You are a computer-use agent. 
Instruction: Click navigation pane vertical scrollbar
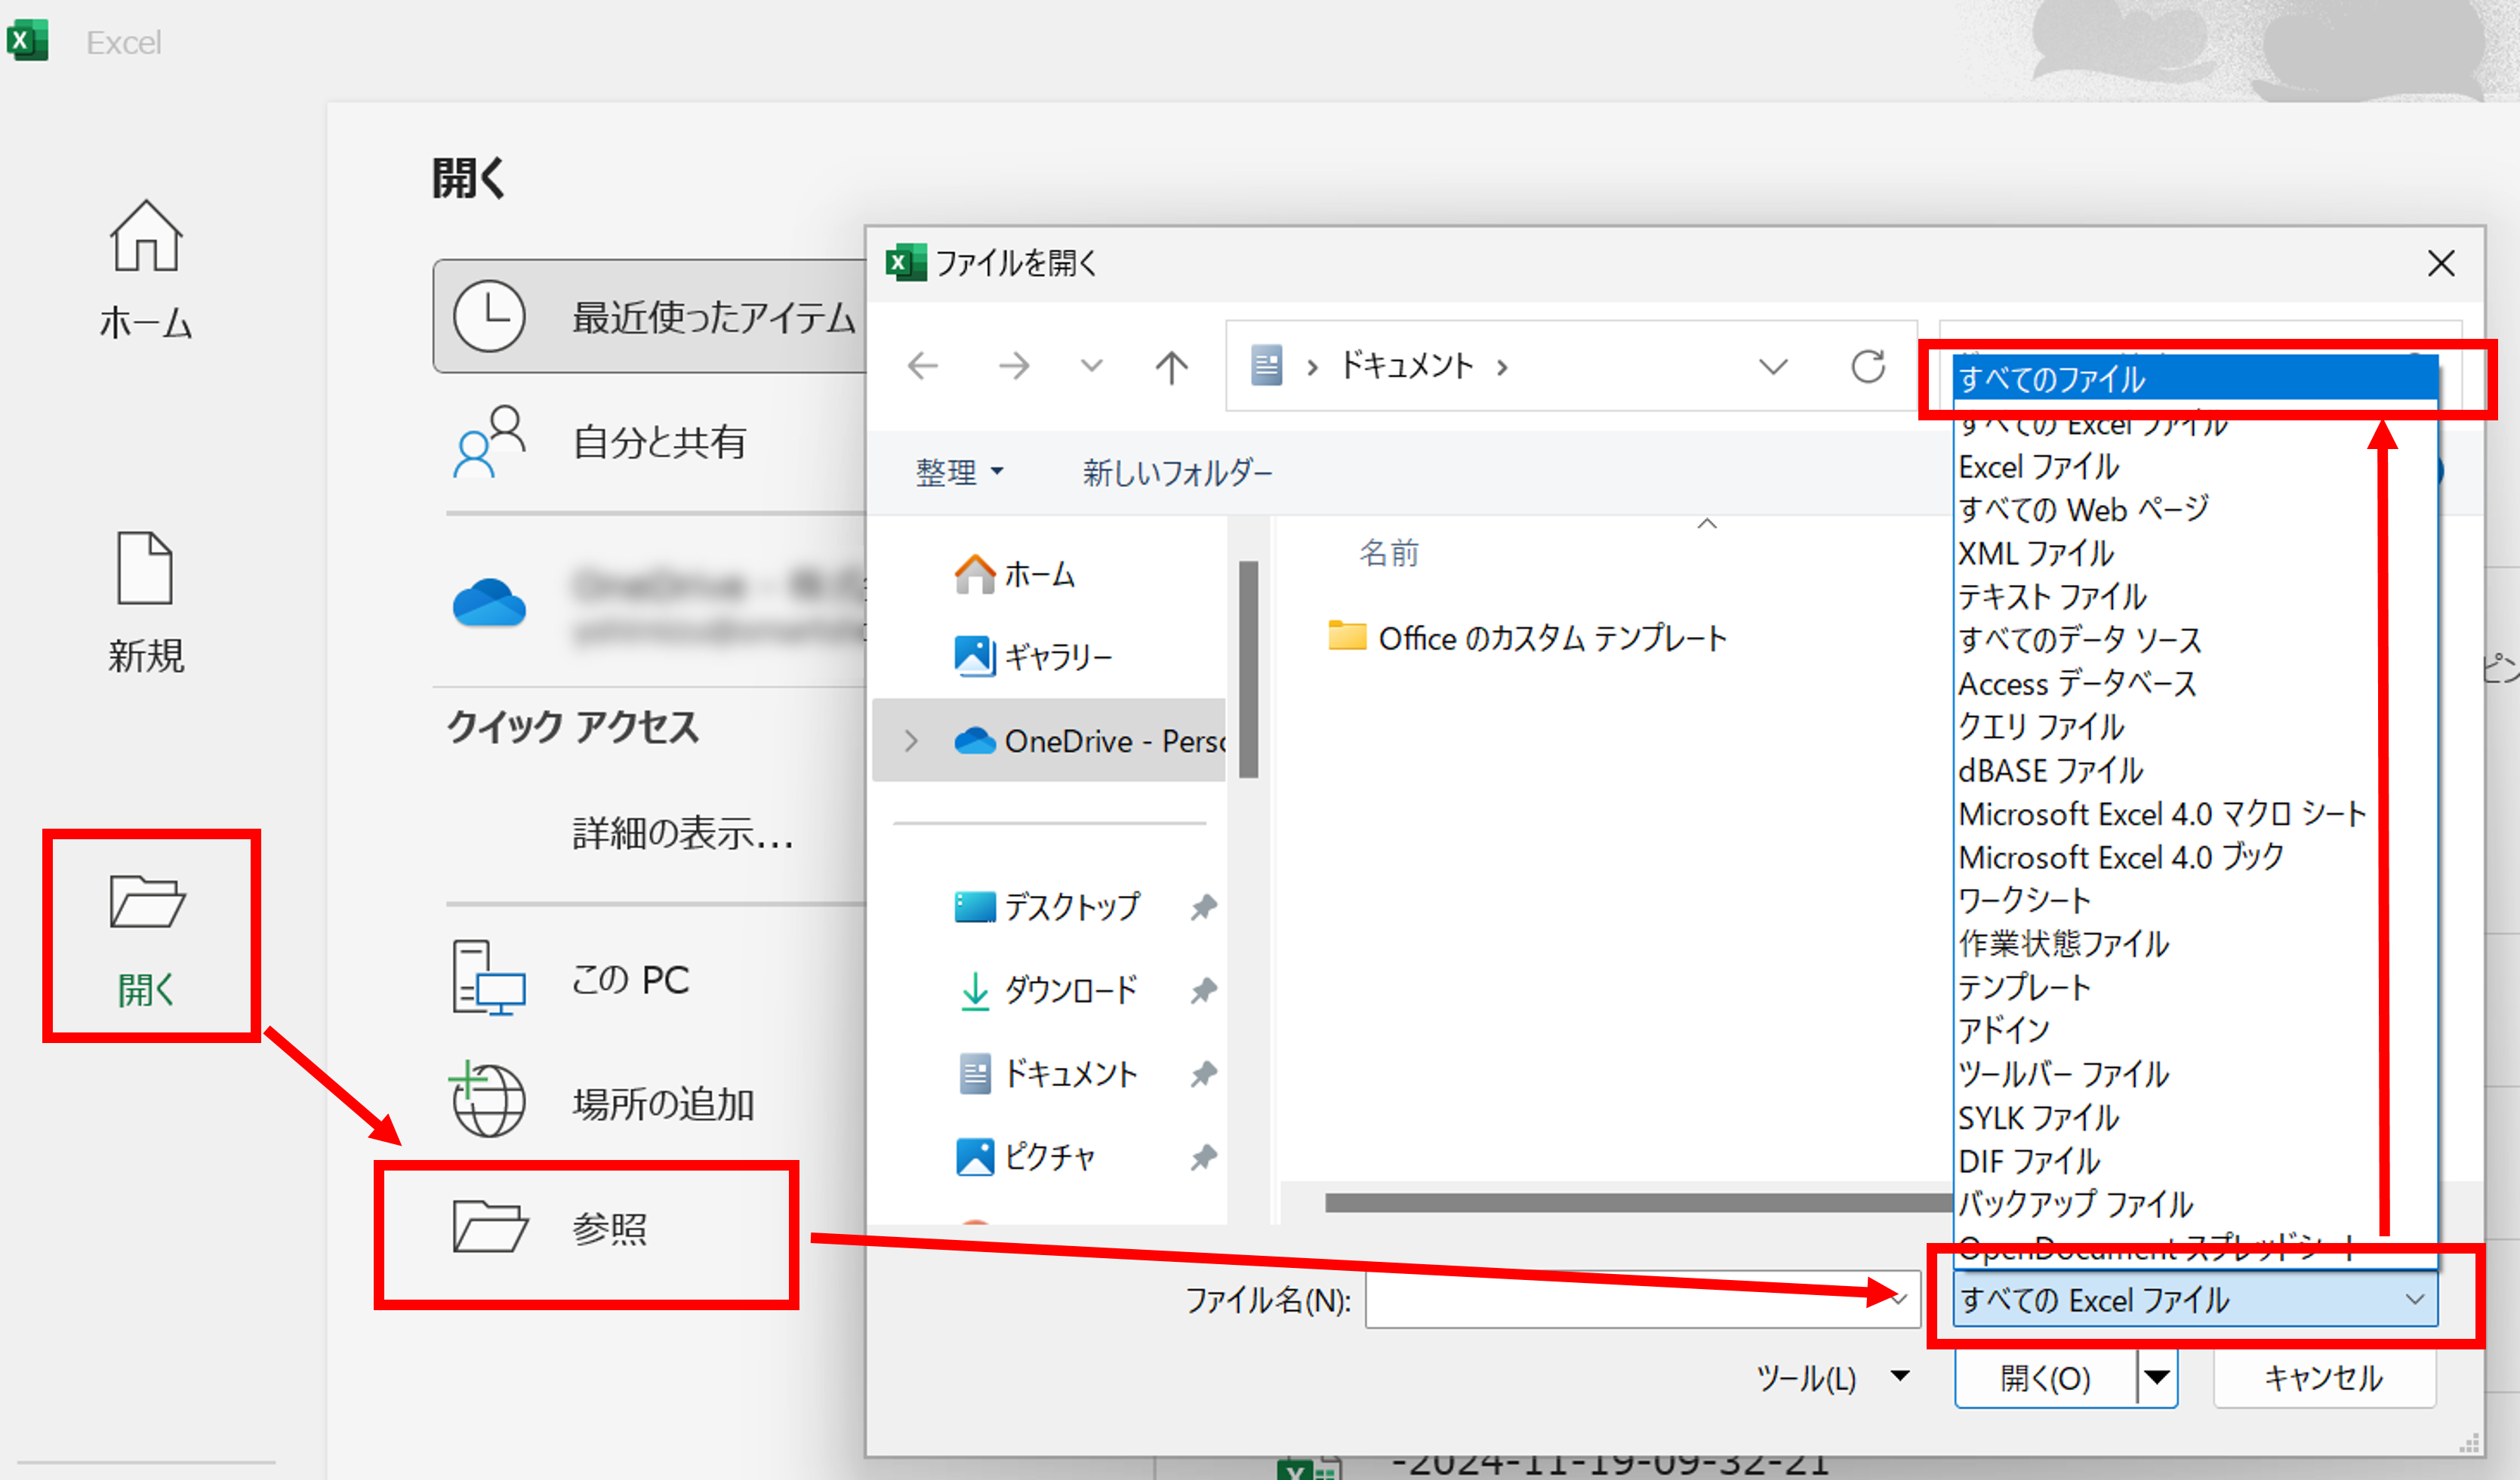(x=1247, y=668)
